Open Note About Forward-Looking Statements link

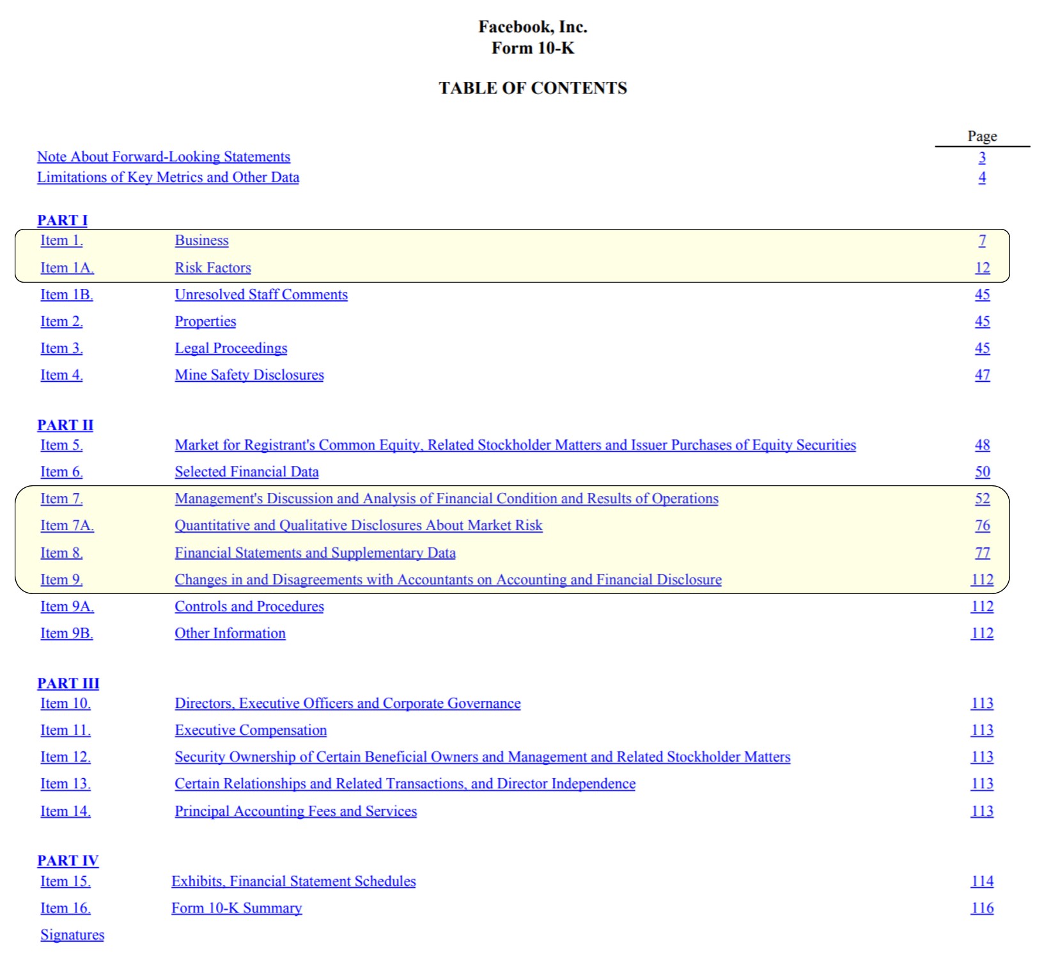164,157
